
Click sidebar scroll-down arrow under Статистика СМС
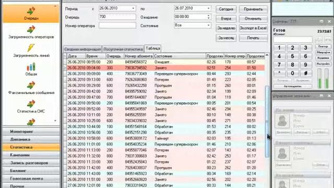(x=55, y=121)
